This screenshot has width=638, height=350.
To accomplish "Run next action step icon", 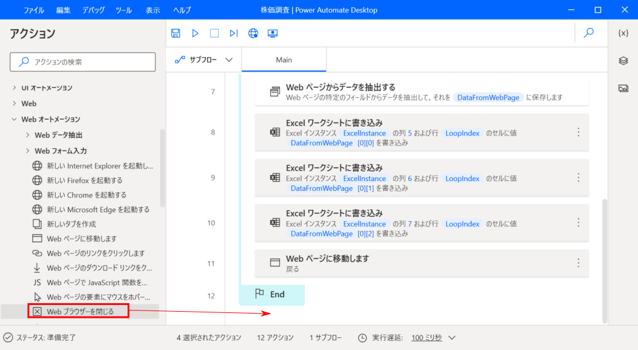I will 234,33.
